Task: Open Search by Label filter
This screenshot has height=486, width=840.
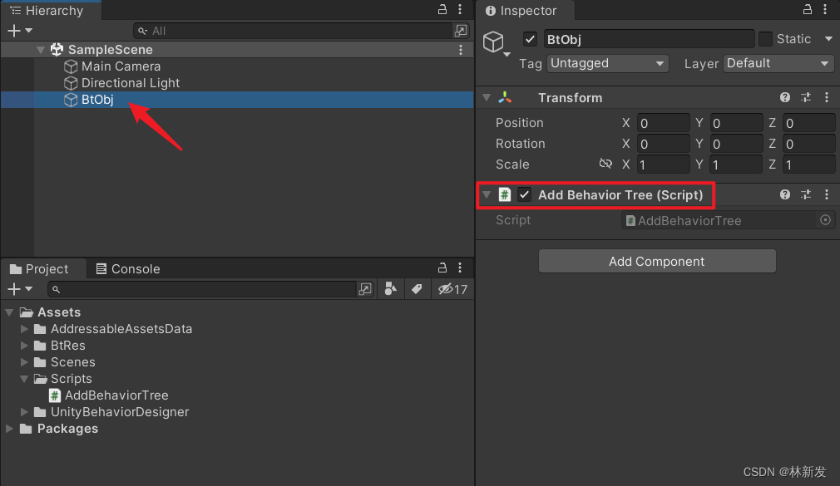Action: coord(416,290)
